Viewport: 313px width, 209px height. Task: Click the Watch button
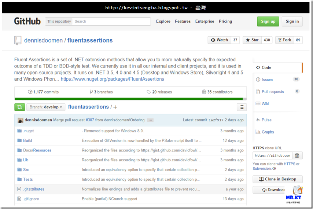(x=220, y=40)
